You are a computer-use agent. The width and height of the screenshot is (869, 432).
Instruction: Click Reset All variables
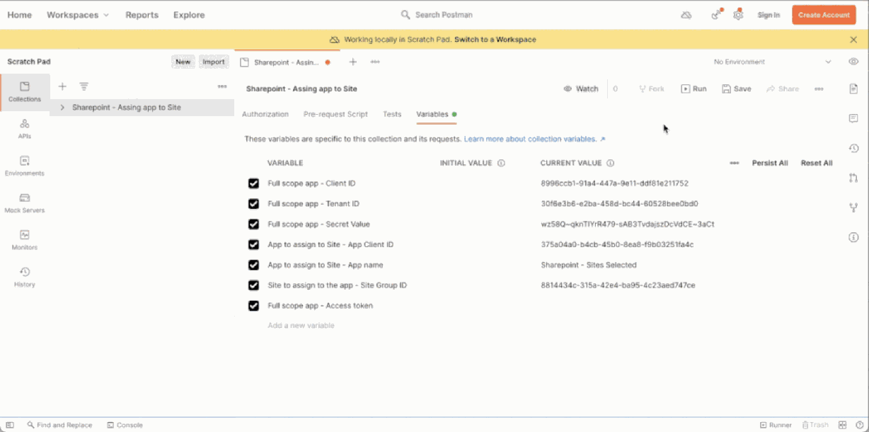[x=817, y=163]
